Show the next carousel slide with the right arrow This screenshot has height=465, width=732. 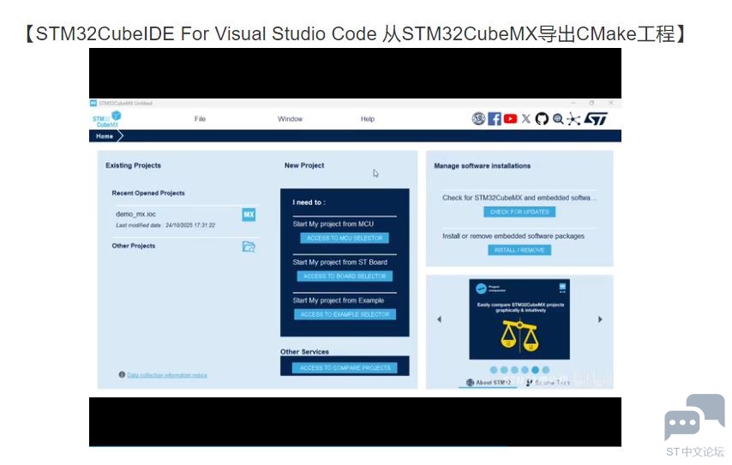coord(600,319)
